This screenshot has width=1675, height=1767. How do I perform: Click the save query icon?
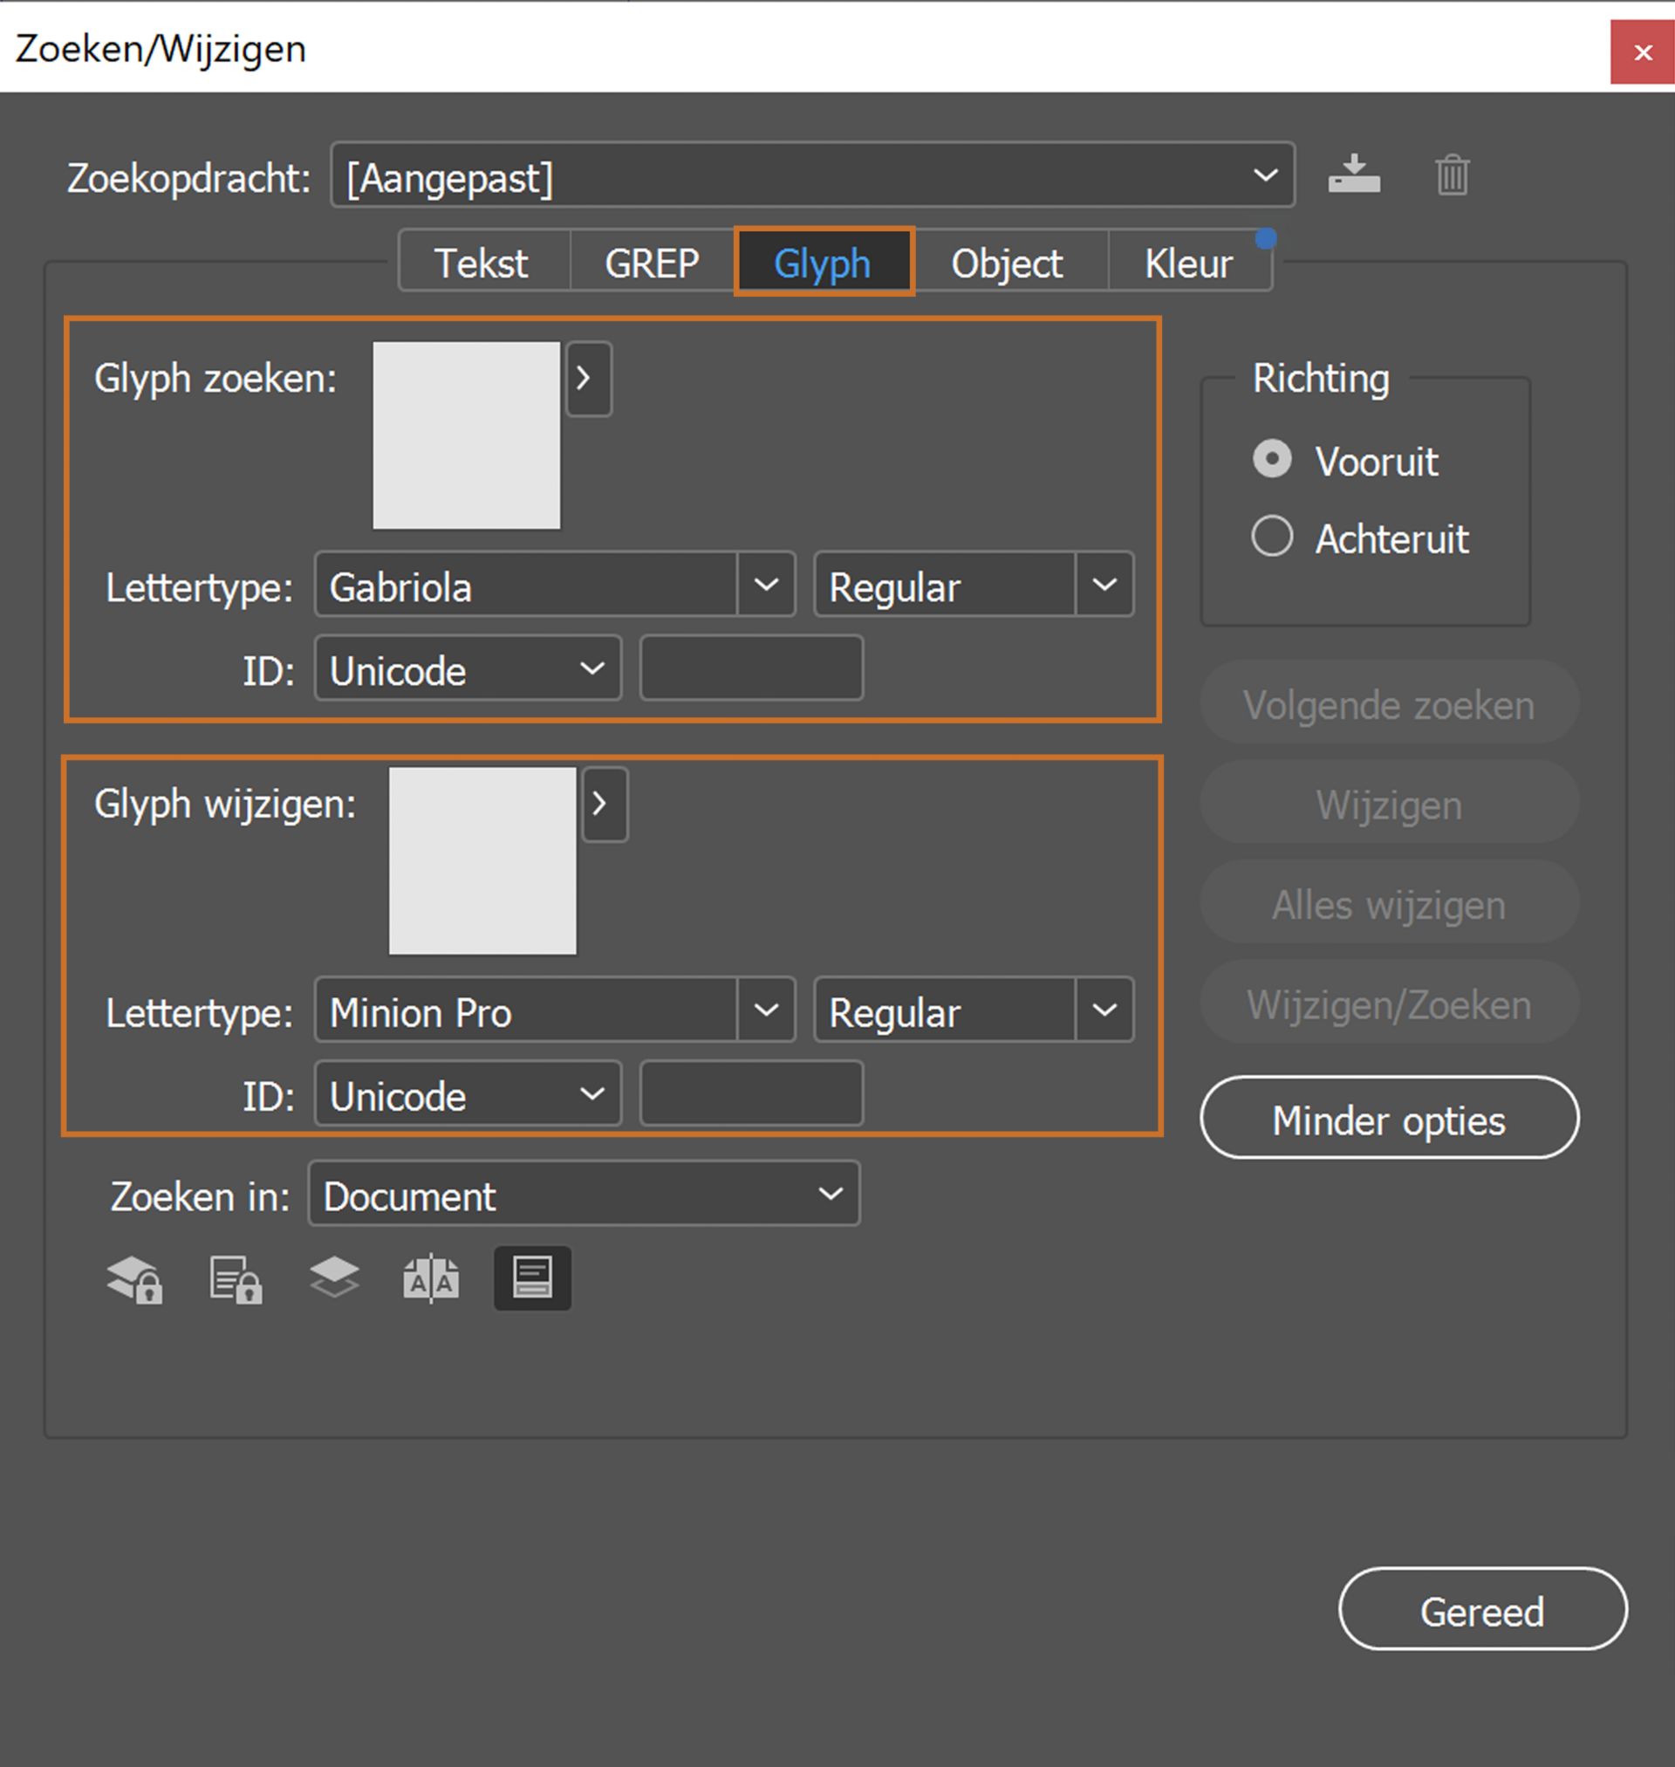click(1354, 175)
